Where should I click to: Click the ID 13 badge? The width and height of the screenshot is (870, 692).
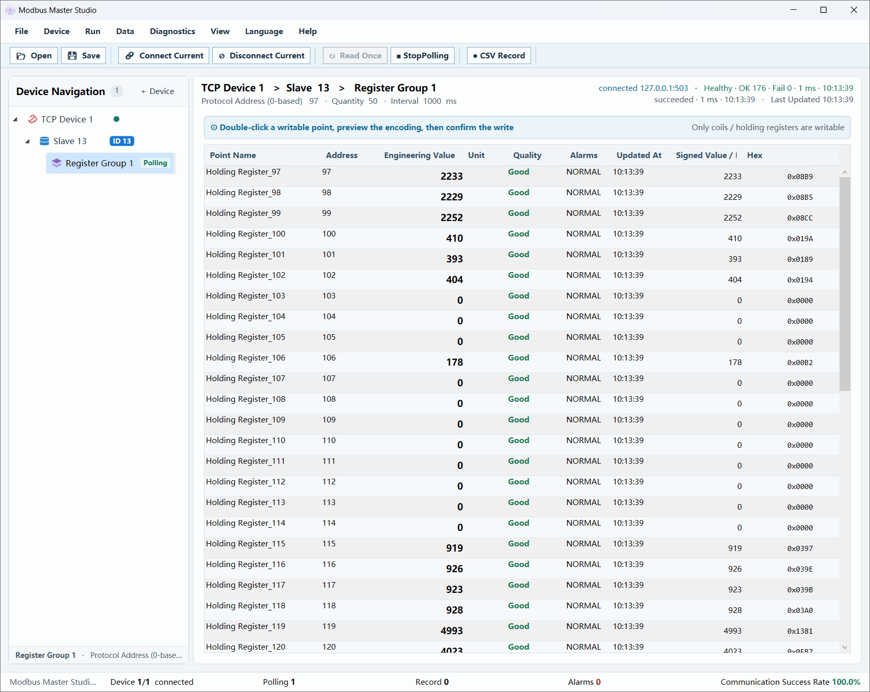[x=122, y=141]
